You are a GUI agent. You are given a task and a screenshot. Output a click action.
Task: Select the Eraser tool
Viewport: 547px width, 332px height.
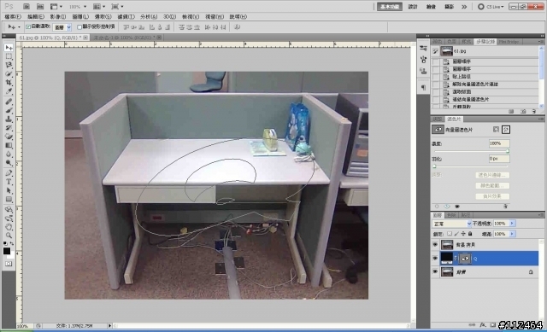click(x=9, y=137)
